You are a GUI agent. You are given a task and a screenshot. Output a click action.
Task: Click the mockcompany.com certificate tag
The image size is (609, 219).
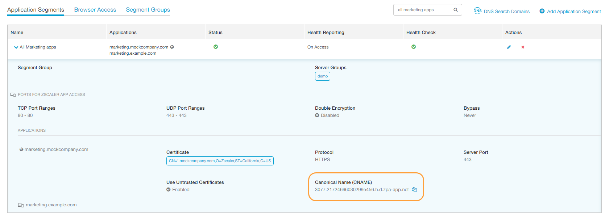(x=220, y=161)
